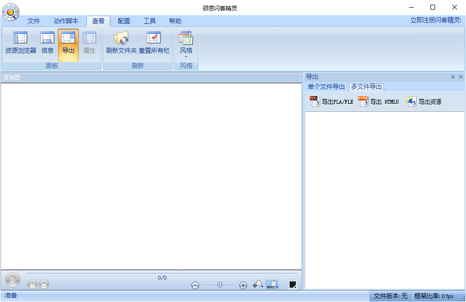Minimize the 硕思闪客精灵 window
The height and width of the screenshot is (302, 466).
point(411,7)
